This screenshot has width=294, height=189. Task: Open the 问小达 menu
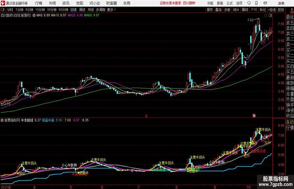pyautogui.click(x=94, y=3)
